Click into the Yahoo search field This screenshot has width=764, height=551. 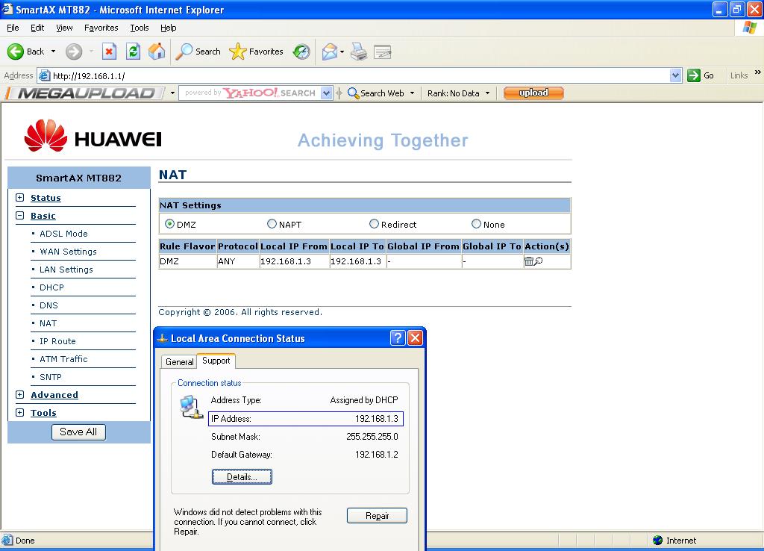pos(250,93)
